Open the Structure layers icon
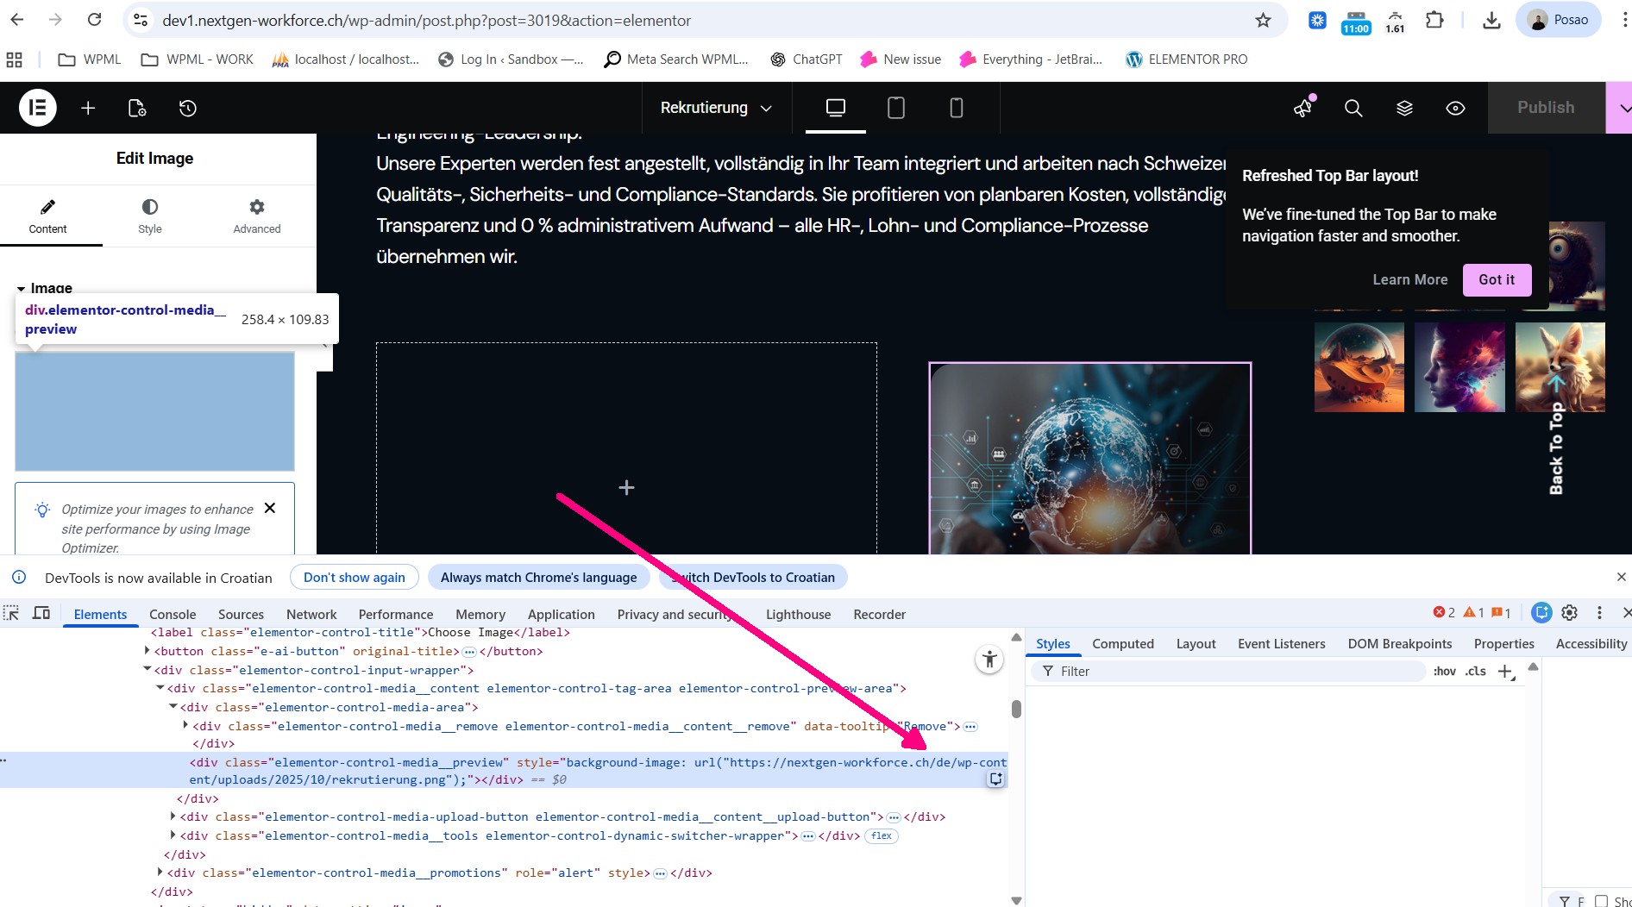 click(x=1404, y=108)
